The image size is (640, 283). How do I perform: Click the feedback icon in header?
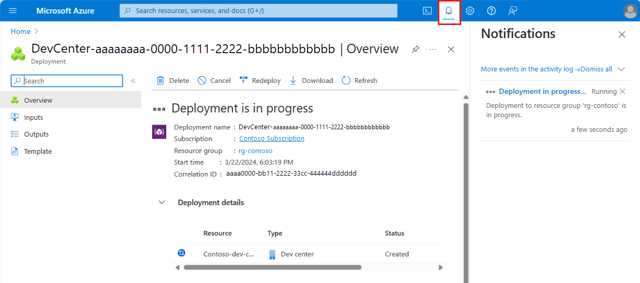[513, 11]
